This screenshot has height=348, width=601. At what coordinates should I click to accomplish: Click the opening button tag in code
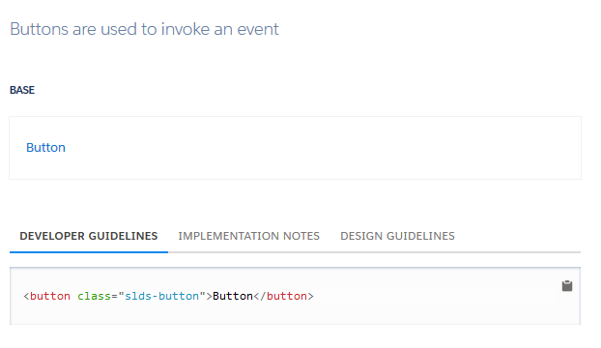(50, 296)
